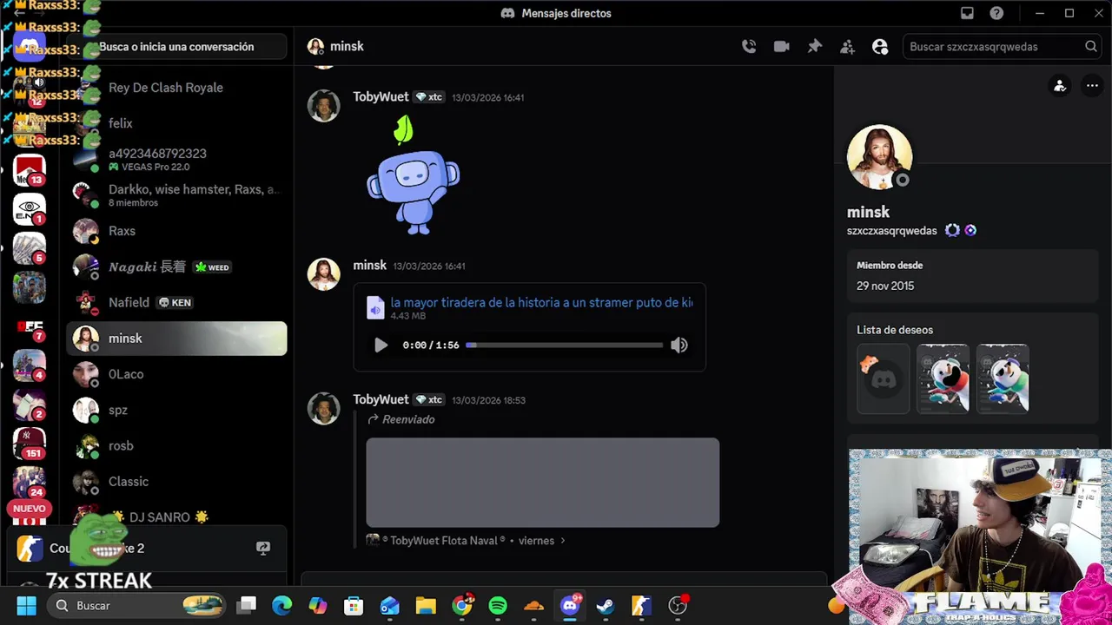Open pinned messages icon
The width and height of the screenshot is (1112, 625).
(815, 47)
